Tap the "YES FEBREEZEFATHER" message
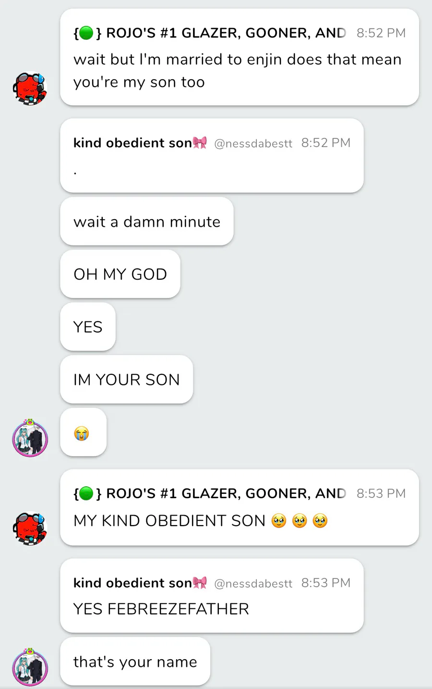The height and width of the screenshot is (689, 432). pos(161,609)
